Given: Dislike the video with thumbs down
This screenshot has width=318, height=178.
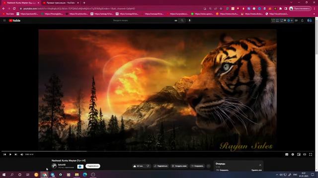Looking at the screenshot, I should (x=148, y=166).
